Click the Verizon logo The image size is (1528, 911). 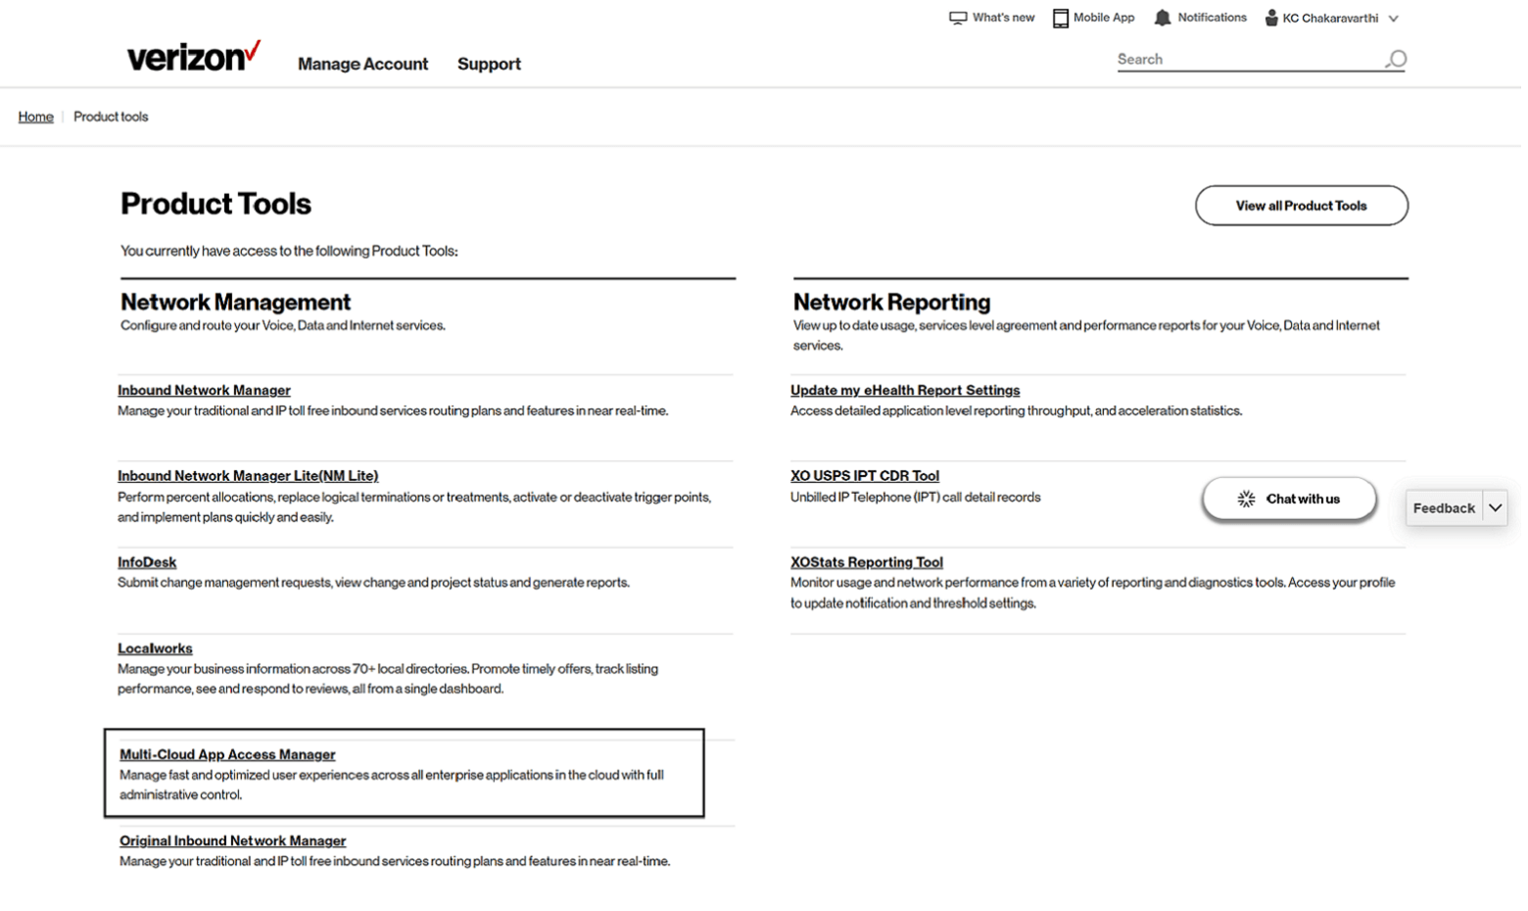[193, 56]
